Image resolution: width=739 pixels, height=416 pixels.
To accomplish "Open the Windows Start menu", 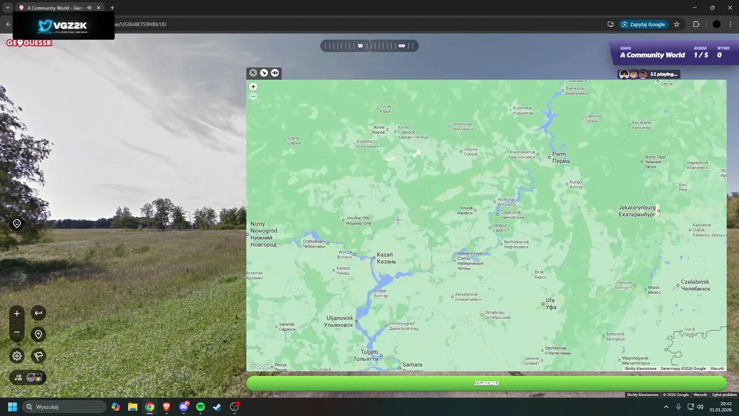I will pyautogui.click(x=12, y=407).
